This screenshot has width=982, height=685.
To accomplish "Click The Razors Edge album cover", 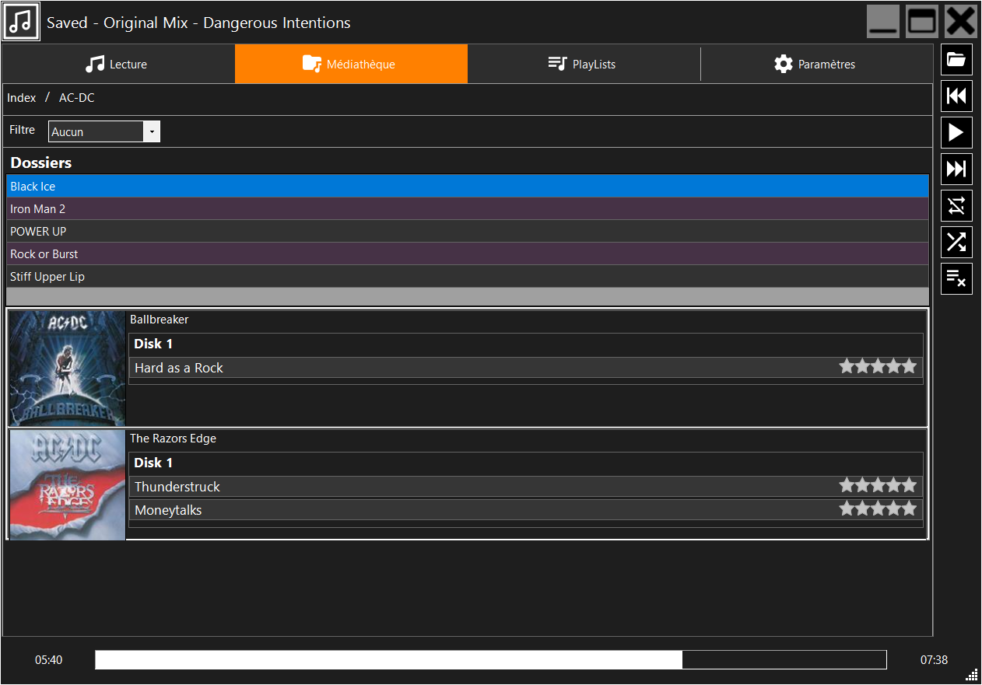I will coord(68,484).
